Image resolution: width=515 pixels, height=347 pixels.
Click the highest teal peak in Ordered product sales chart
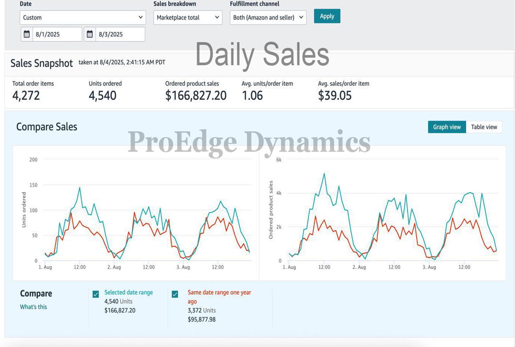coord(324,173)
